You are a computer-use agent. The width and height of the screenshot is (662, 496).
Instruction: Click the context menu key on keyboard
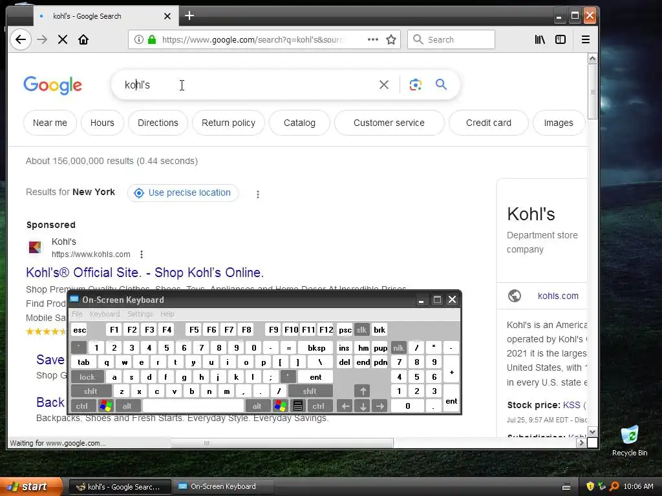tap(297, 406)
